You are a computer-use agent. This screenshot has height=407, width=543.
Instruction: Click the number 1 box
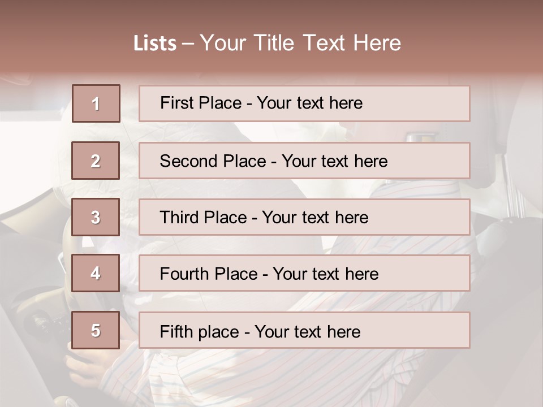[96, 103]
